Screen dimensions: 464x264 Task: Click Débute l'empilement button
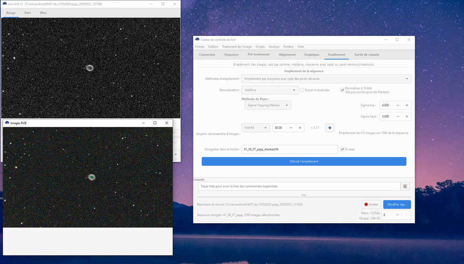pos(304,161)
